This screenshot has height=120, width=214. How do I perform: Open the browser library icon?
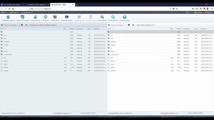[193, 9]
